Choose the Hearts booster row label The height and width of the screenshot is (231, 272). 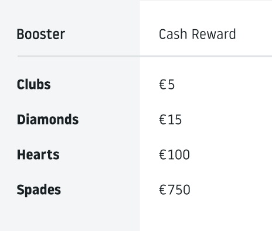pos(38,154)
